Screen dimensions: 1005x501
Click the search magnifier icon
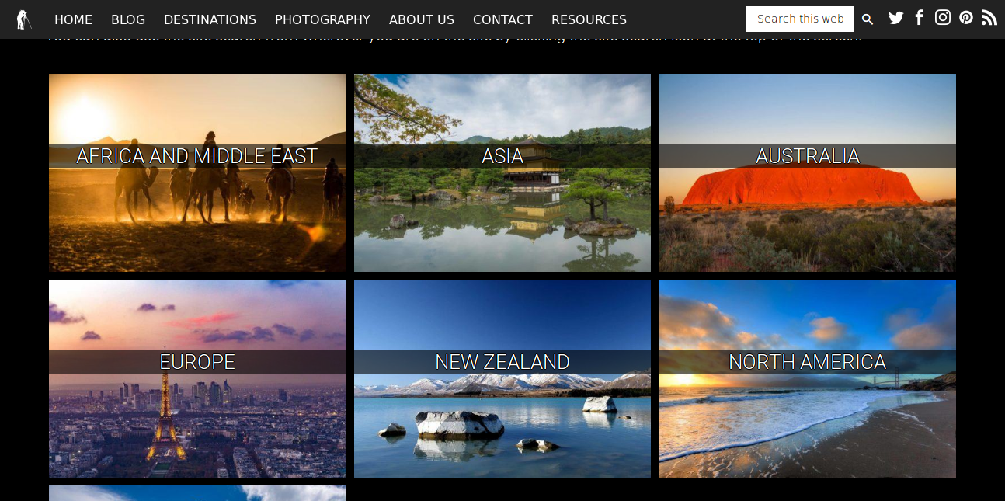[868, 19]
